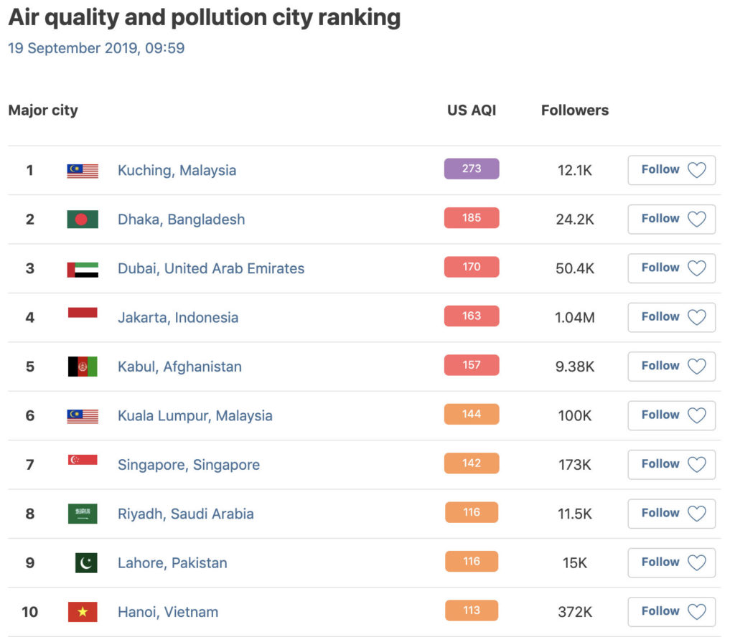This screenshot has width=735, height=637.
Task: Open the Riyadh, Saudi Arabia link
Action: 185,514
